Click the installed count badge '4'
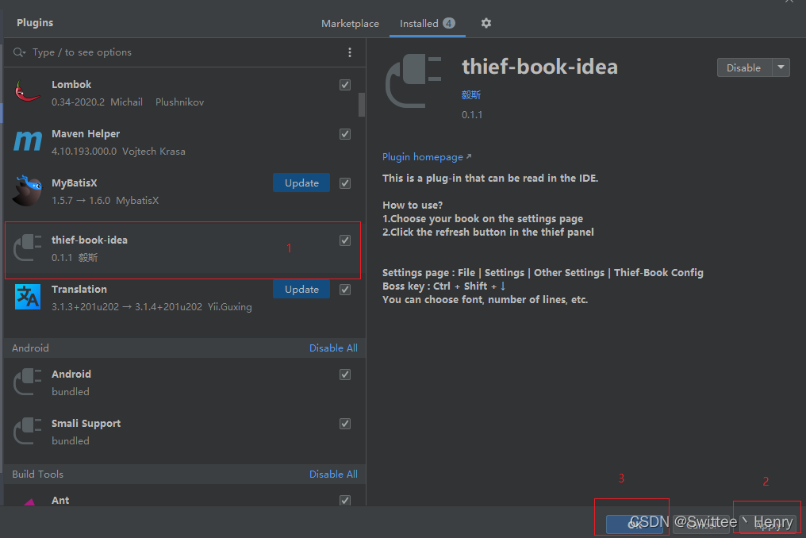The height and width of the screenshot is (538, 806). [x=449, y=23]
